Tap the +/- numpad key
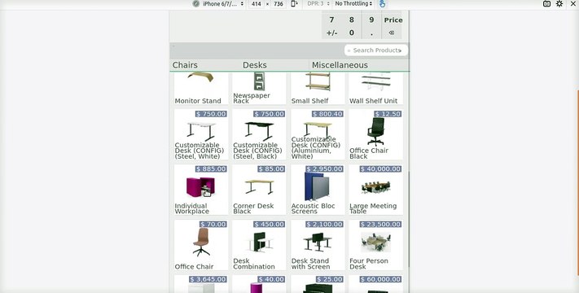 331,33
